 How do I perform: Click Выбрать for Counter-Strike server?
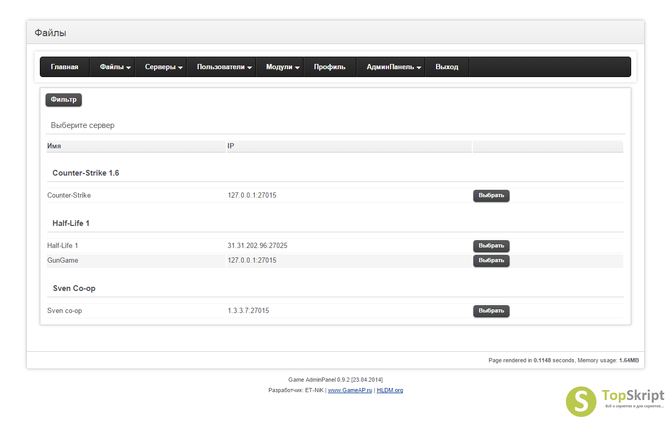point(491,196)
